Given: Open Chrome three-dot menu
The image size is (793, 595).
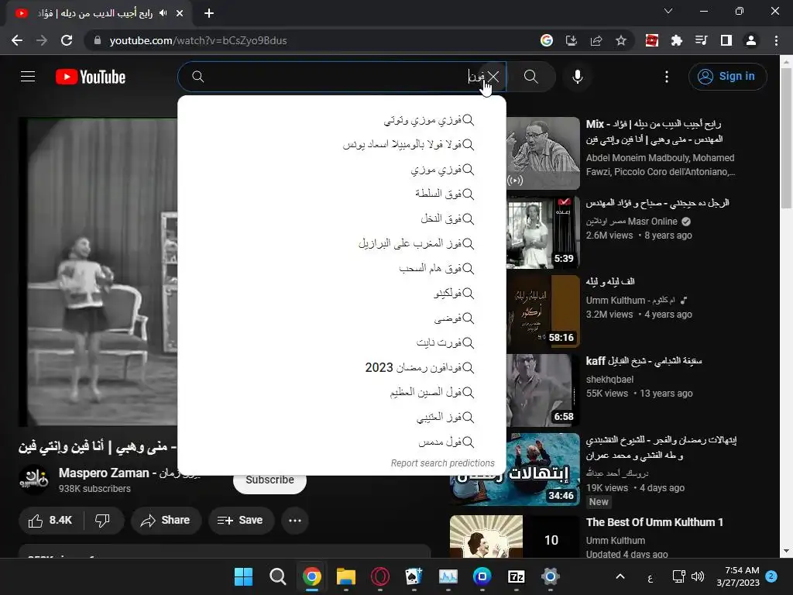Looking at the screenshot, I should [776, 40].
